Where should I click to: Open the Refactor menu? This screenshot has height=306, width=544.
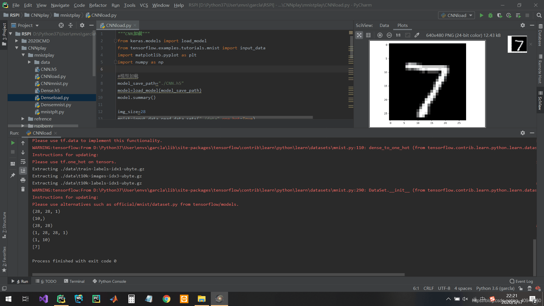coord(98,5)
